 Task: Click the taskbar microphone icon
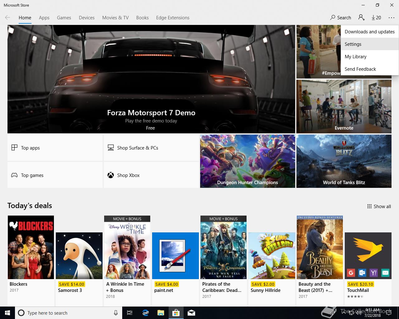click(116, 313)
